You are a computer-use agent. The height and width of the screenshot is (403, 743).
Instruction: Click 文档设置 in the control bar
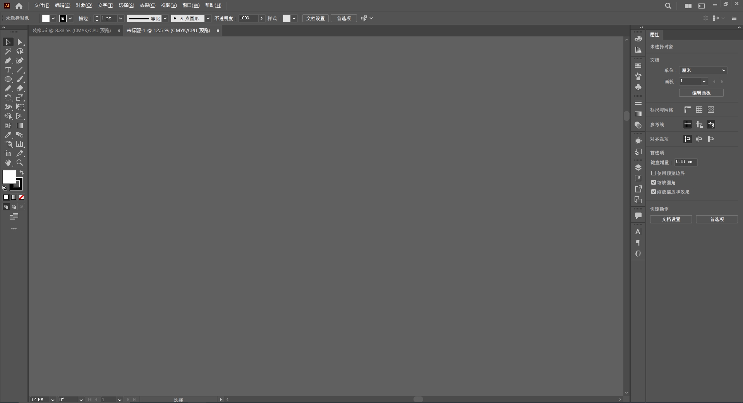316,18
